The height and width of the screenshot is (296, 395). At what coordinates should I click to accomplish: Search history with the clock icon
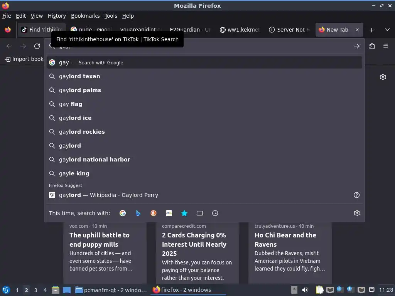click(215, 213)
